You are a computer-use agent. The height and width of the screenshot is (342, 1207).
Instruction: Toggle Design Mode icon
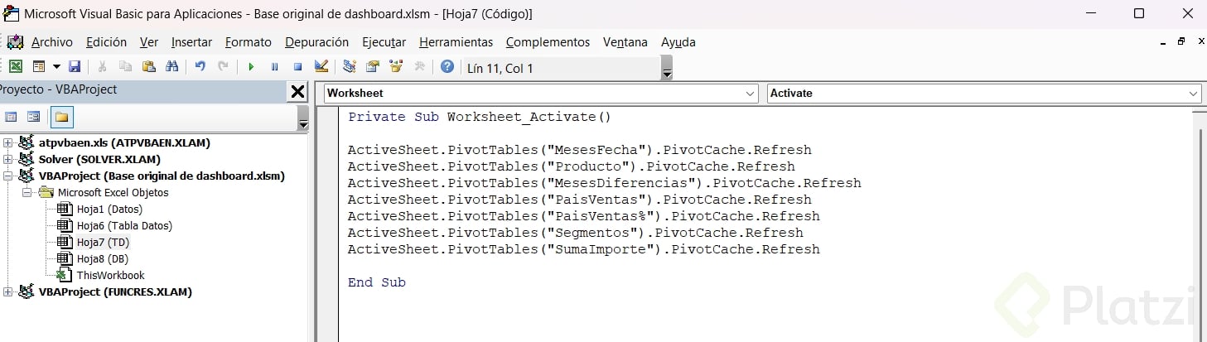[x=322, y=67]
